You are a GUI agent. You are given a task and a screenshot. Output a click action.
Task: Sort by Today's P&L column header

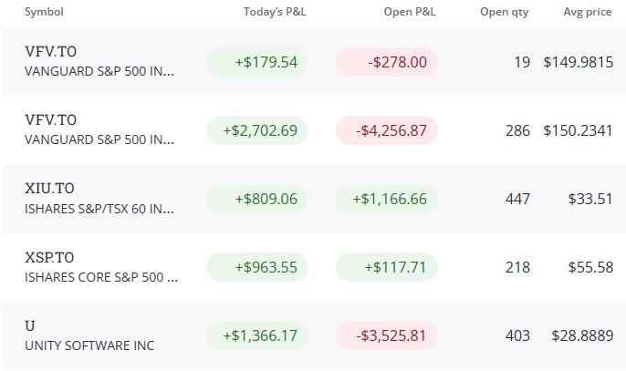[x=275, y=12]
